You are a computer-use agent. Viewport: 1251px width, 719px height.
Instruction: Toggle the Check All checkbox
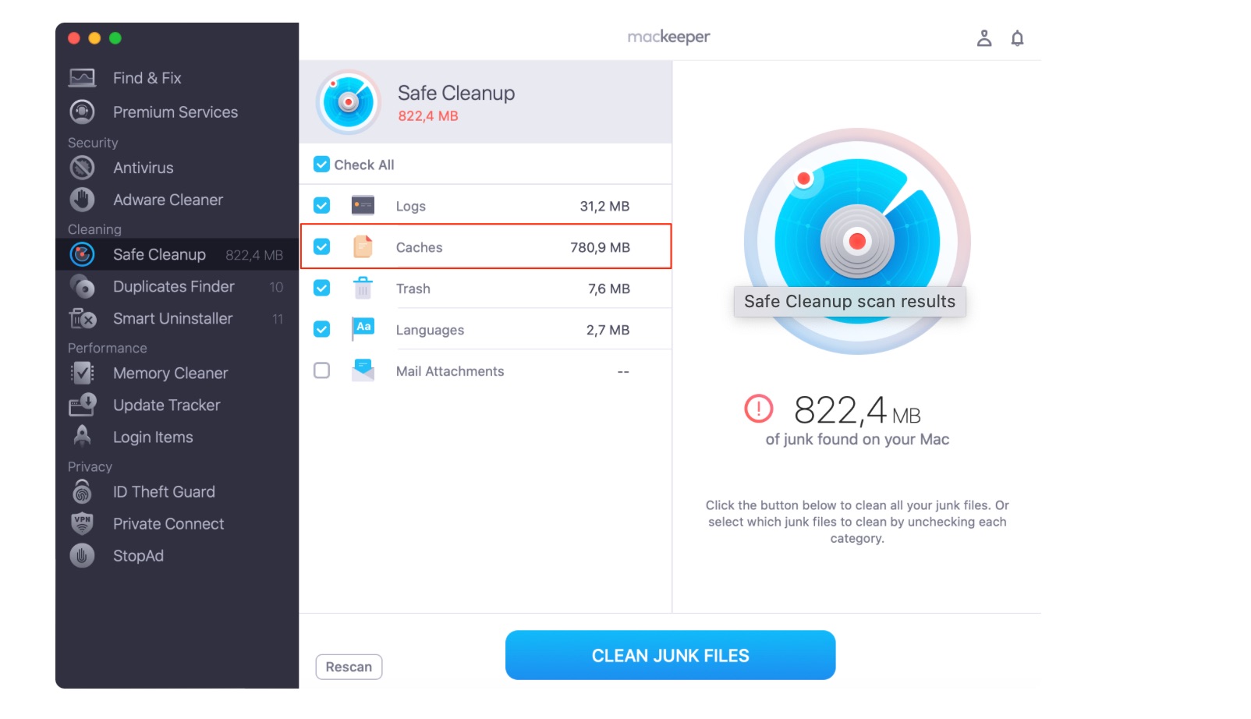[321, 165]
